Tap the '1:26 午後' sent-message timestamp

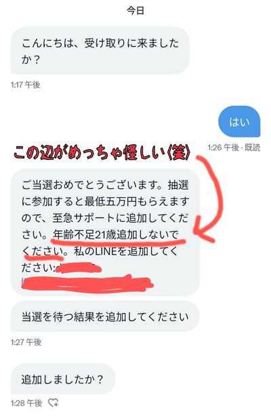[223, 147]
